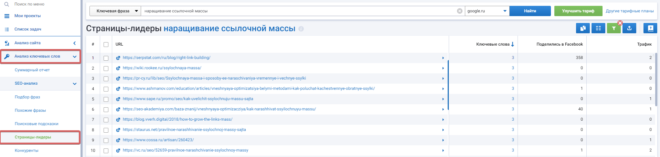Click the Поделились в Facebook column header
This screenshot has height=157, width=660.
(560, 44)
